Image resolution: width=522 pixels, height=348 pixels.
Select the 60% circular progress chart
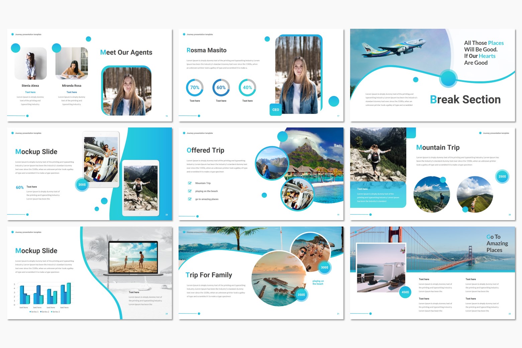click(221, 88)
